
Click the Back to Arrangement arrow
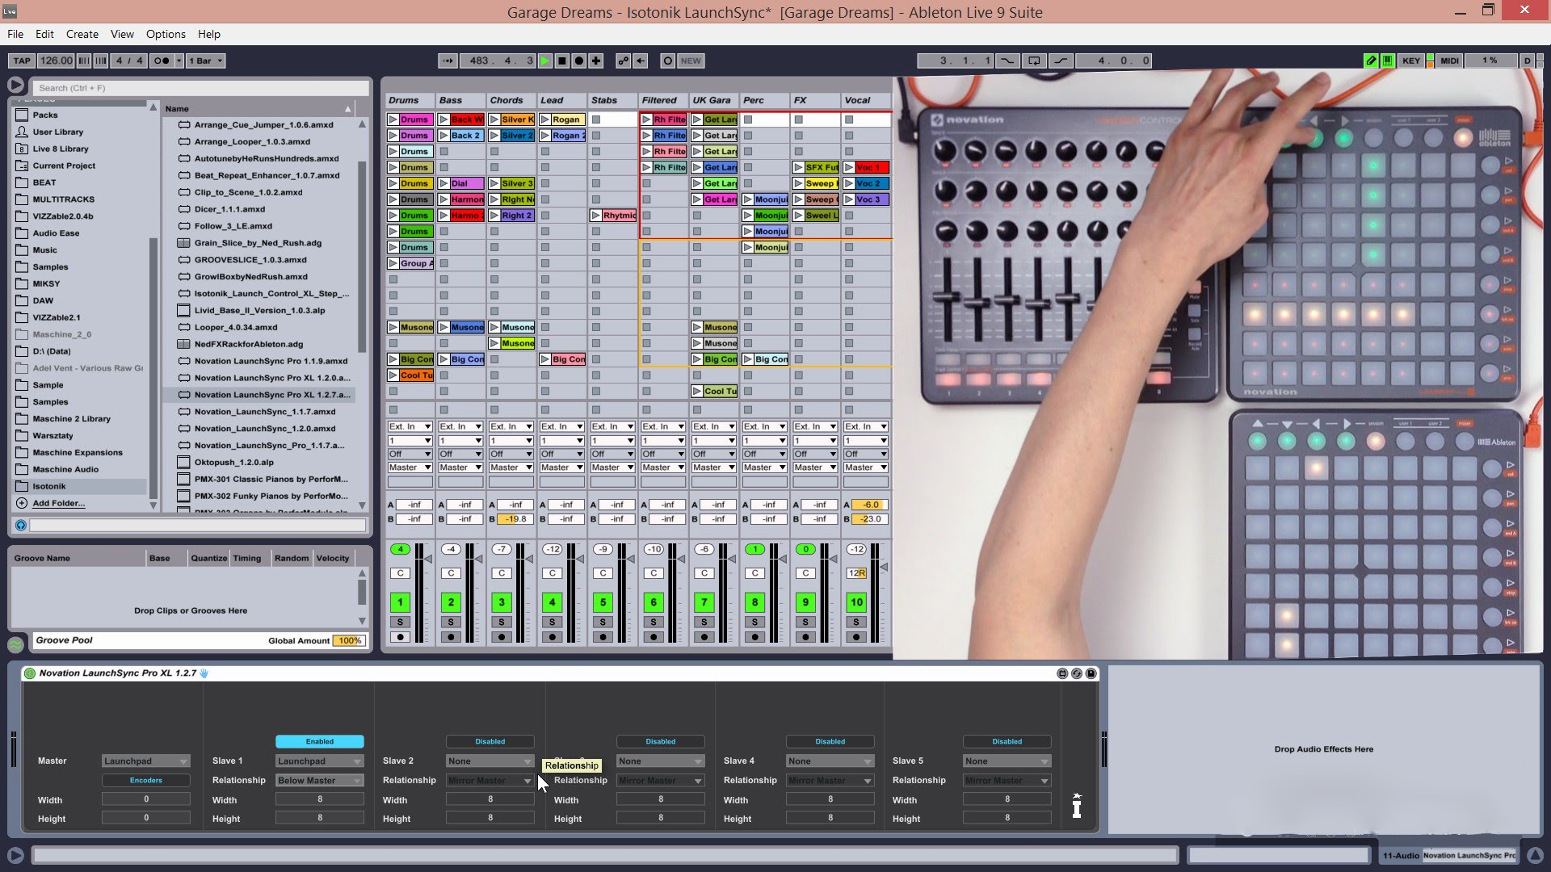(x=641, y=61)
